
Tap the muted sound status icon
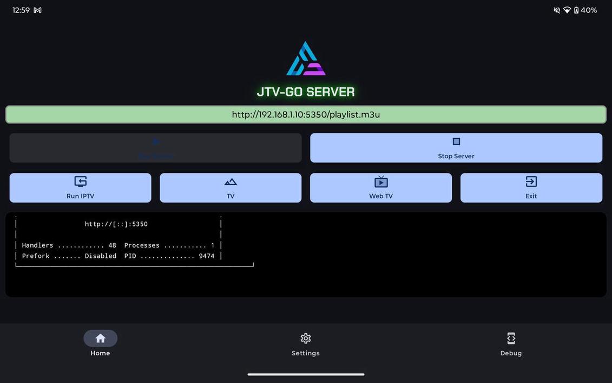557,10
